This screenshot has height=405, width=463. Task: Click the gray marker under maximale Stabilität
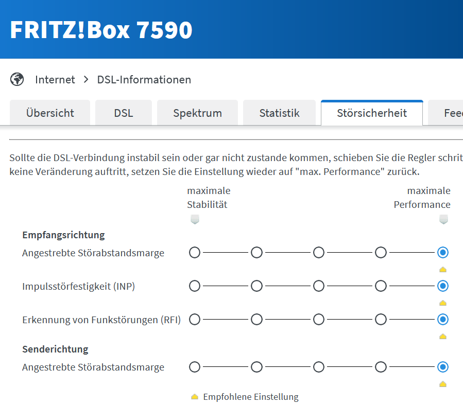[195, 219]
